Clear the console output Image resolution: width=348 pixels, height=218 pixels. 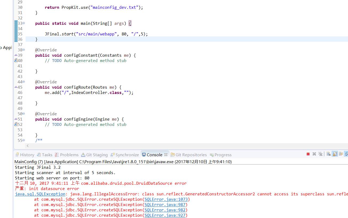click(329, 154)
